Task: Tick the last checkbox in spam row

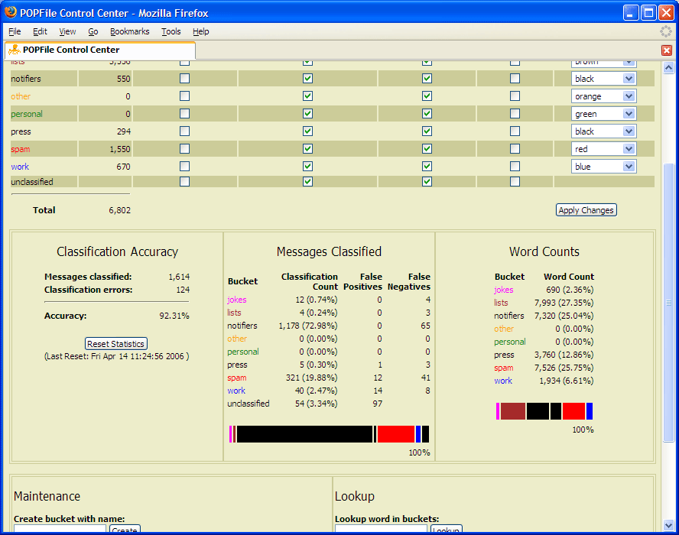Action: click(515, 149)
